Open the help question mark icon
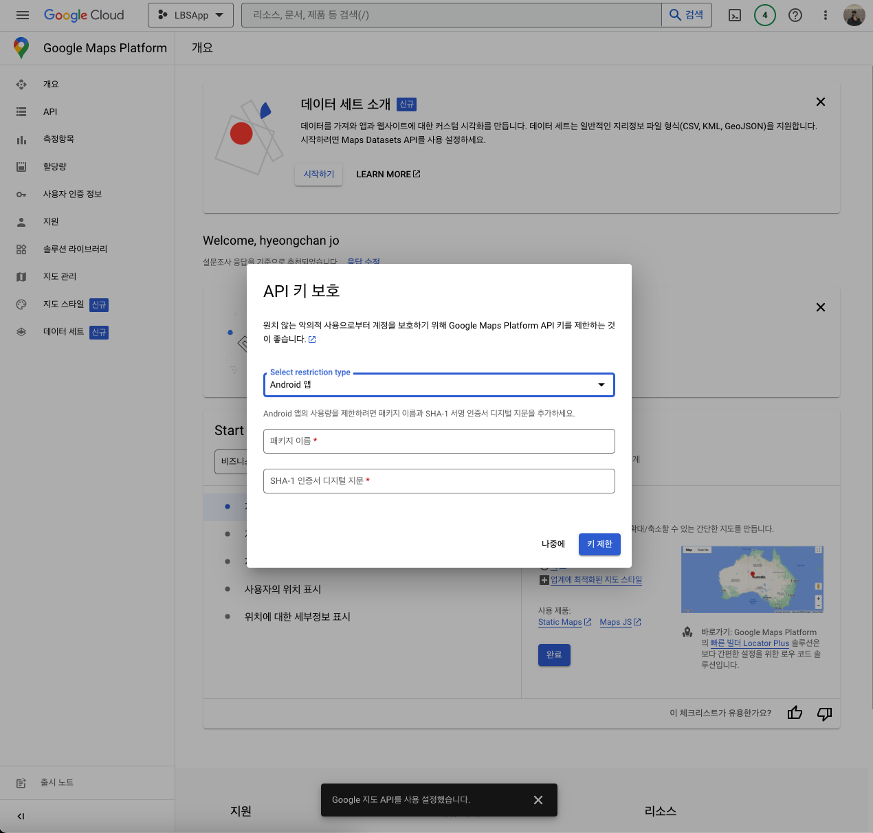This screenshot has width=873, height=833. [795, 15]
